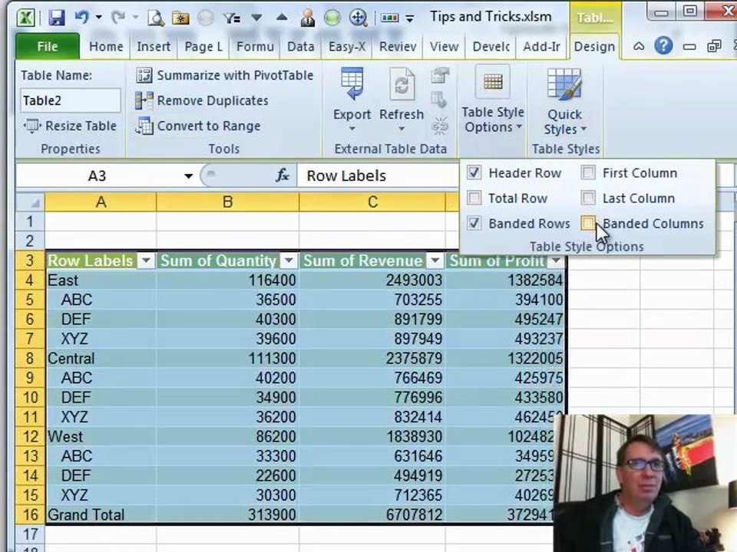Open the Sum of Profit filter dropdown

[x=556, y=261]
